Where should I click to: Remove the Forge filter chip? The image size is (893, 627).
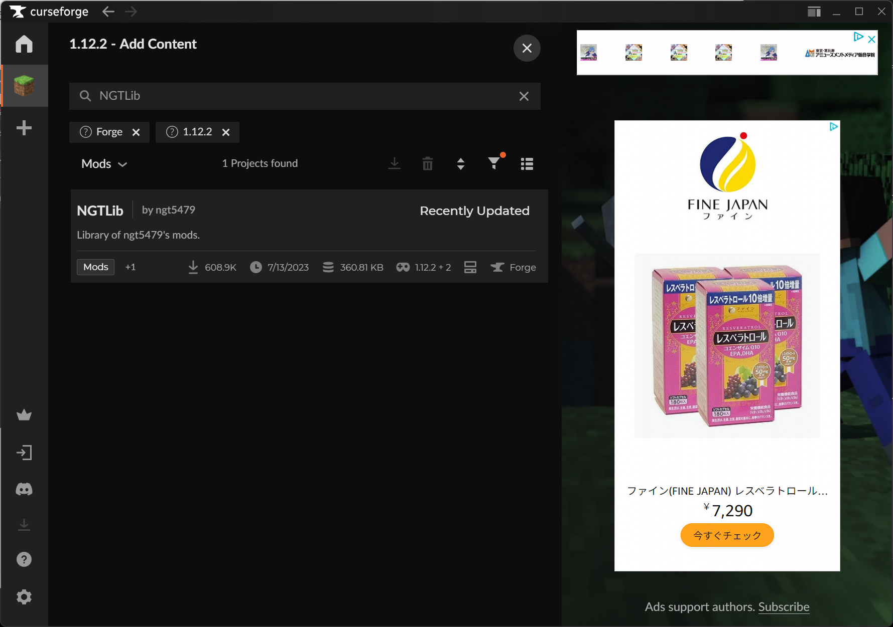click(x=136, y=132)
